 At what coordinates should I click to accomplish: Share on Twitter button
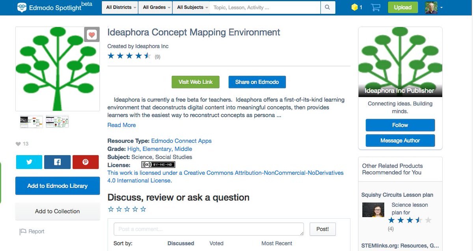point(29,162)
